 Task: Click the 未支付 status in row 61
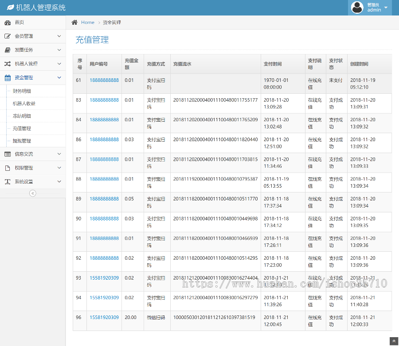tap(336, 80)
